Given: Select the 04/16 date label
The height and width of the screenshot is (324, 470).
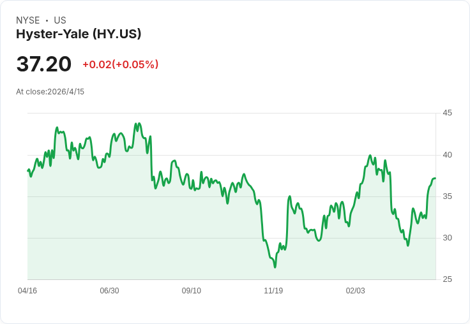Looking at the screenshot, I should click(x=27, y=291).
